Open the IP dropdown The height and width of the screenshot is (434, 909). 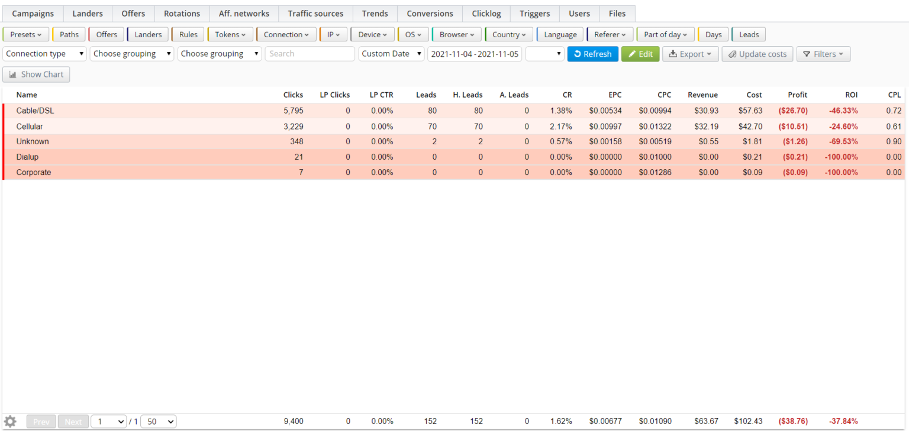(x=334, y=34)
